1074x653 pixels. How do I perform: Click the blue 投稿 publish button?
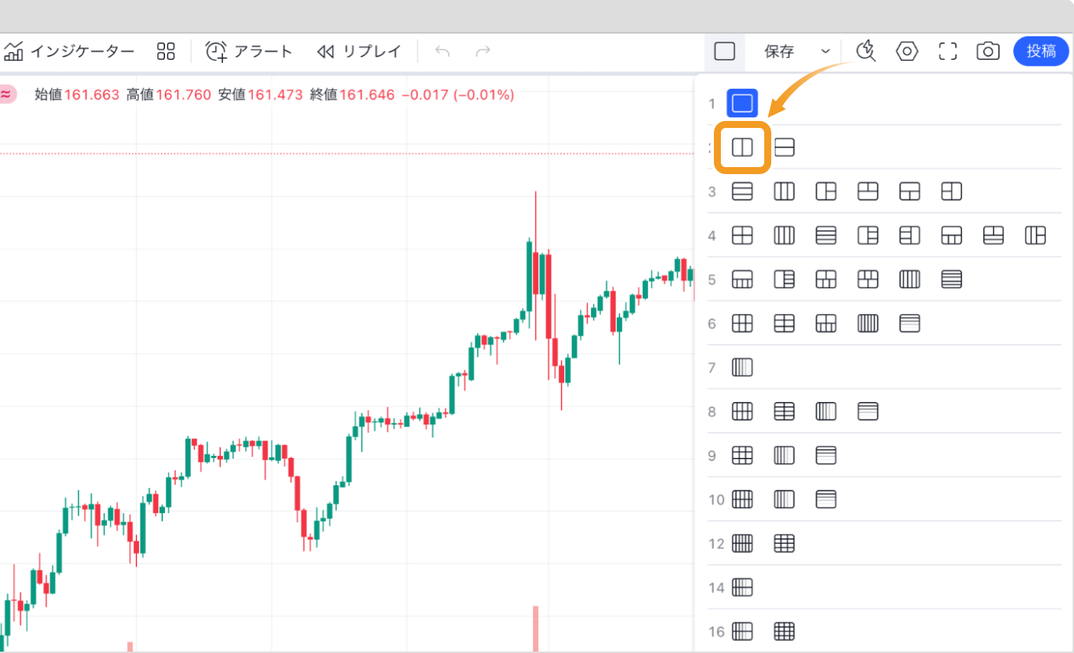(x=1041, y=51)
